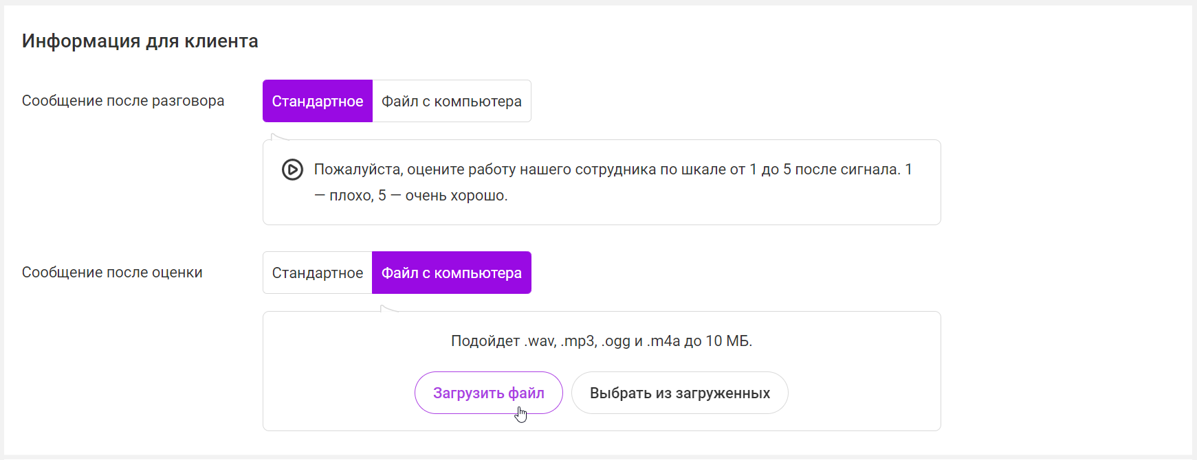Image resolution: width=1197 pixels, height=460 pixels.
Task: Open Выбрать из загруженных file list
Action: tap(679, 393)
